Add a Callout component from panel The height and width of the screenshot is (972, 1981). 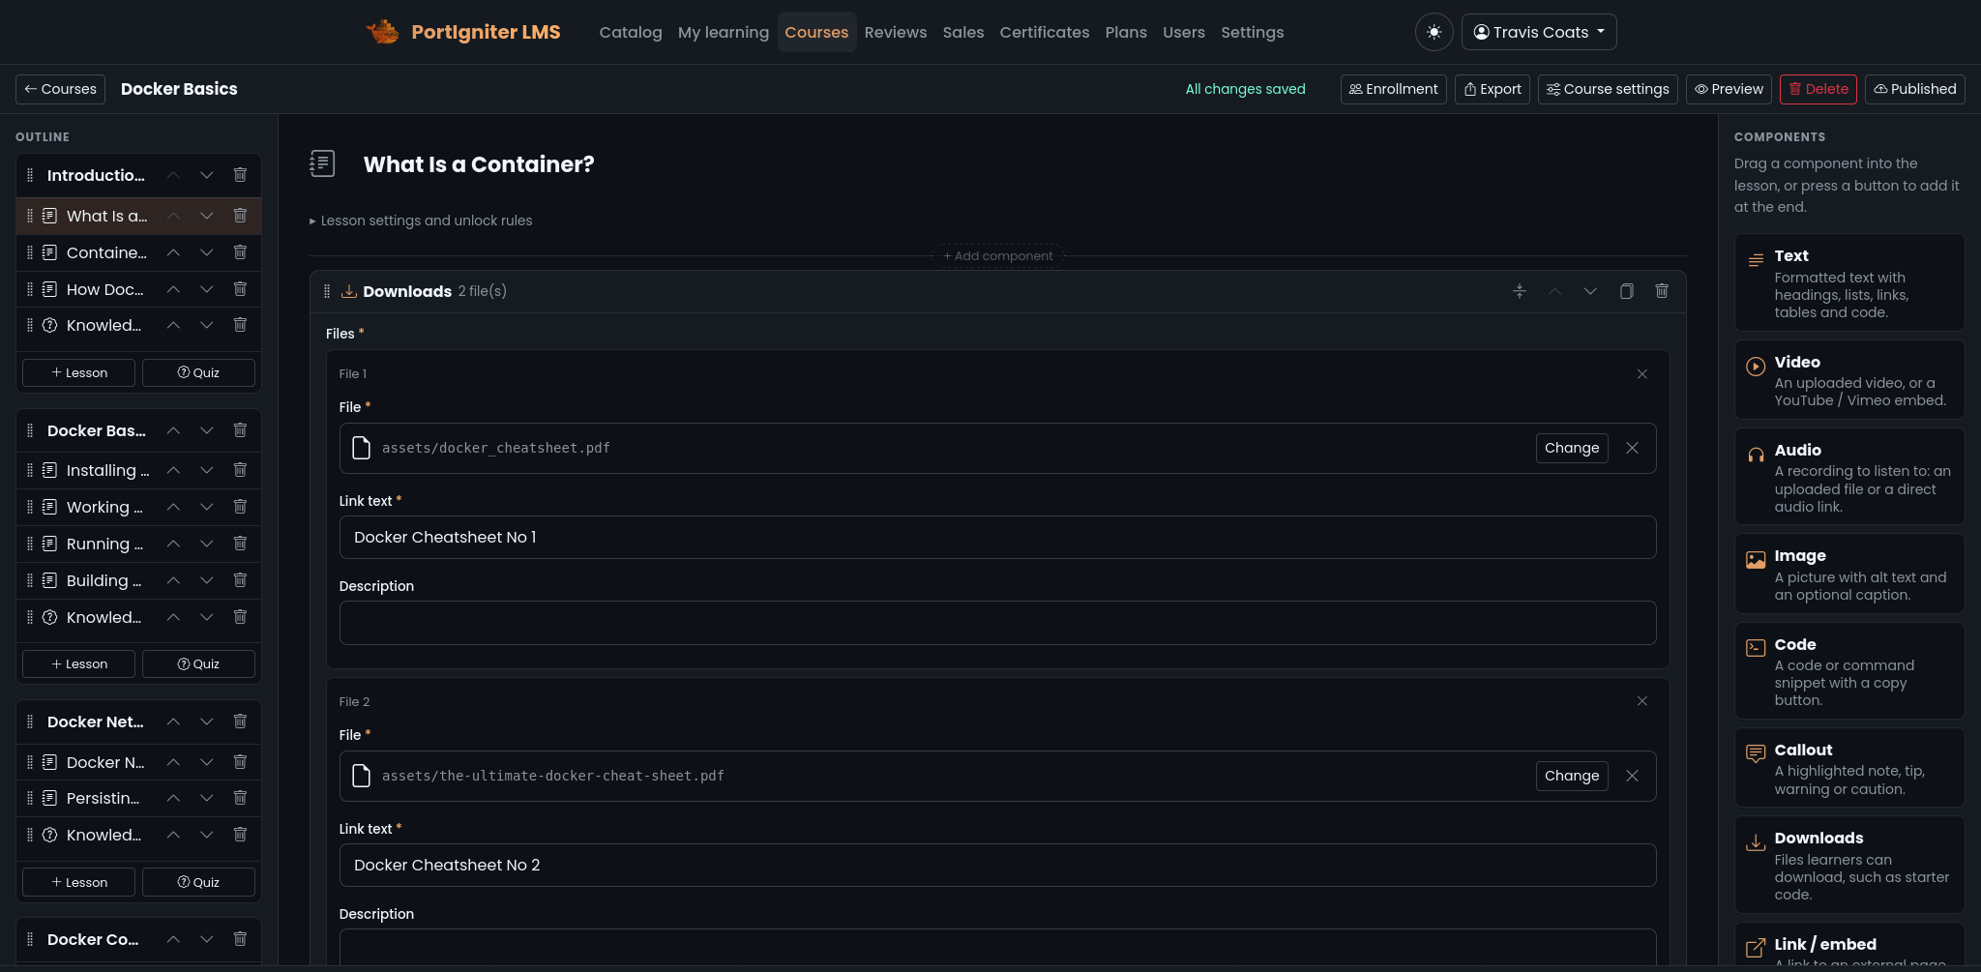point(1849,768)
